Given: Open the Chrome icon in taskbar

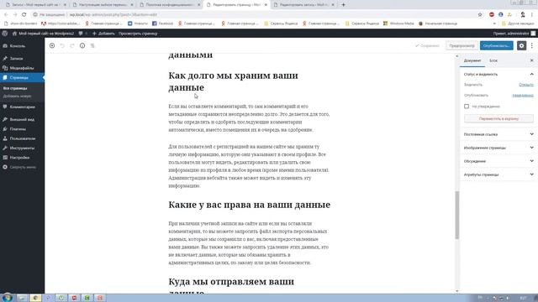Looking at the screenshot, I should click(35, 298).
